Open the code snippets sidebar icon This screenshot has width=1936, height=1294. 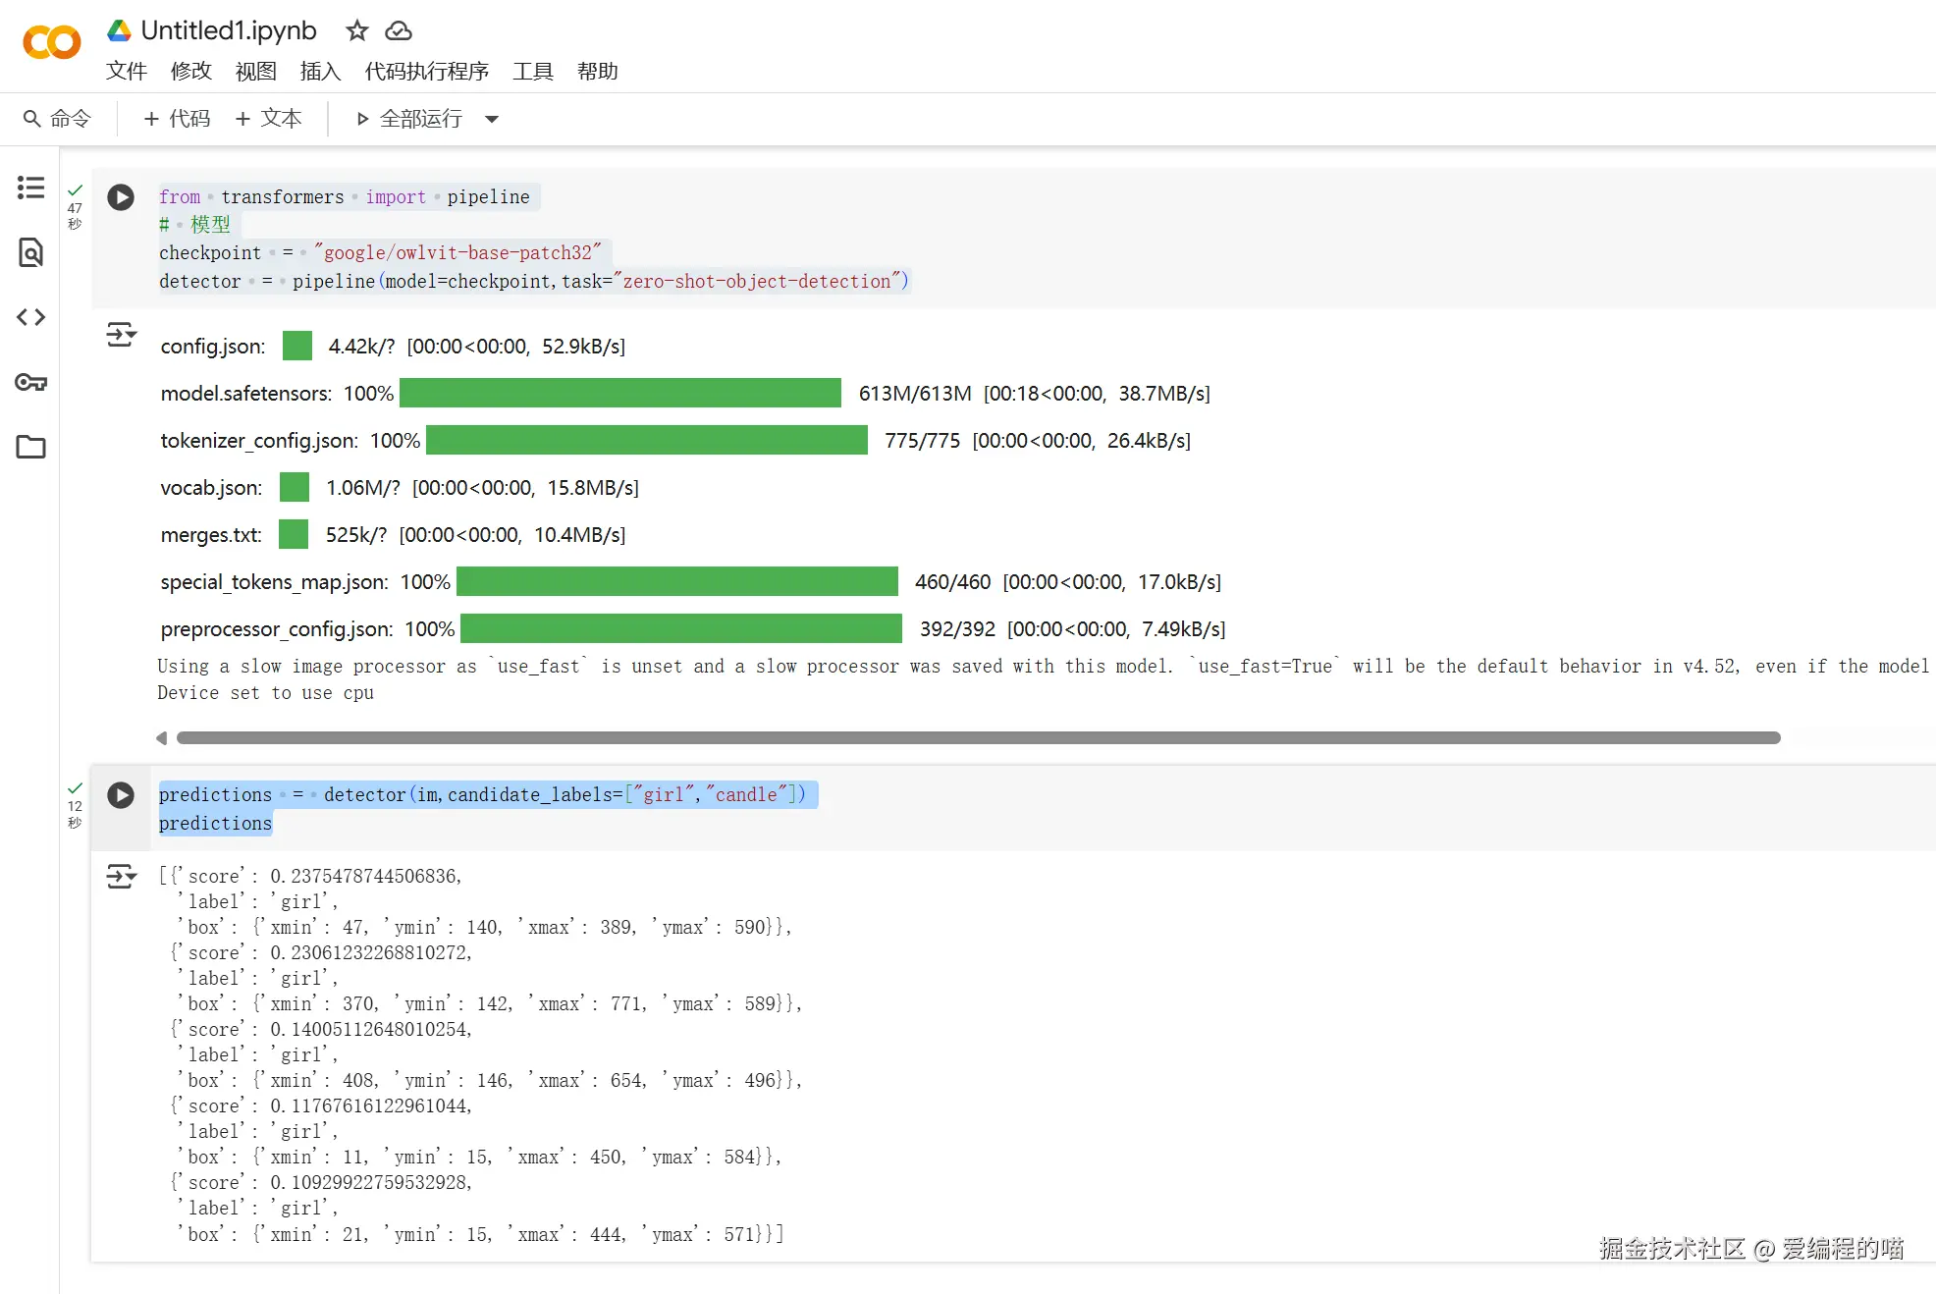30,317
